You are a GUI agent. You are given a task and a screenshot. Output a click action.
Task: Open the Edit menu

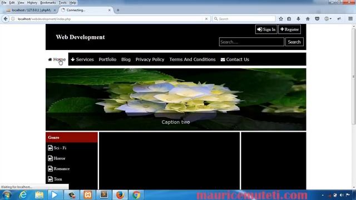12,3
